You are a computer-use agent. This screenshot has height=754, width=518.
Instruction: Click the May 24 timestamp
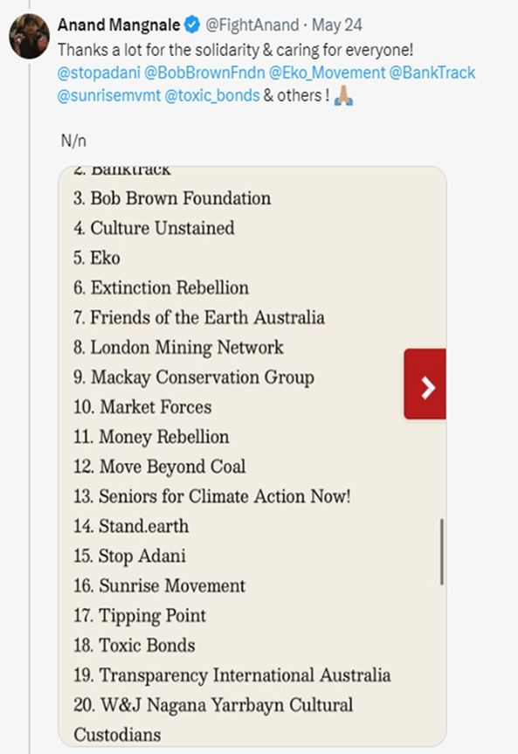tap(336, 24)
